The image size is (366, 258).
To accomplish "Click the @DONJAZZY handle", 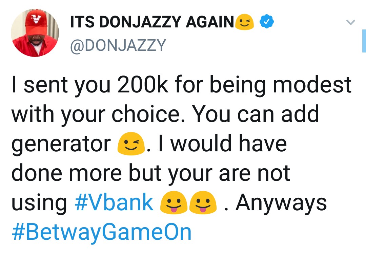I will pyautogui.click(x=118, y=45).
